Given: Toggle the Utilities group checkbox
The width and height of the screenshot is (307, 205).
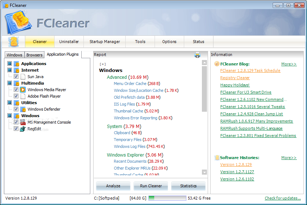Looking at the screenshot, I should (x=10, y=103).
